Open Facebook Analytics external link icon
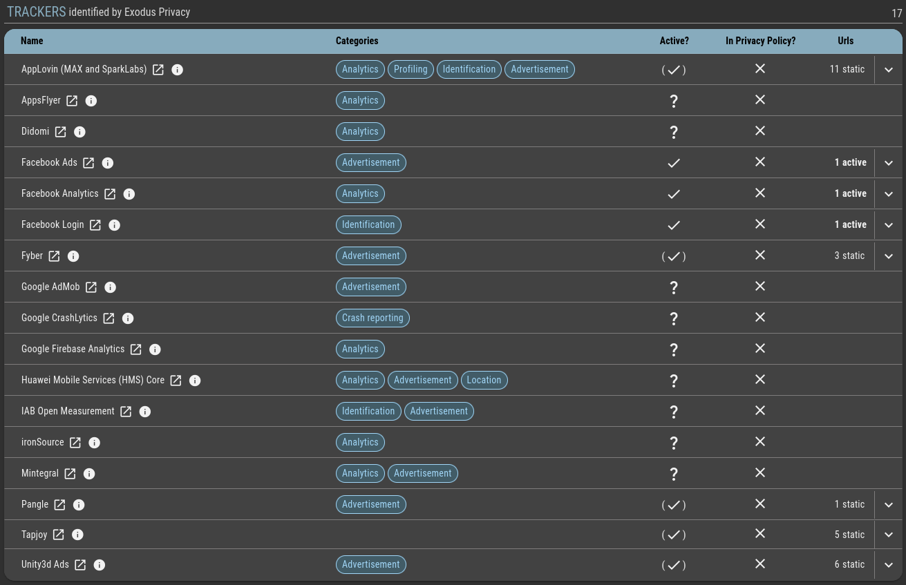The height and width of the screenshot is (585, 906). click(x=110, y=194)
